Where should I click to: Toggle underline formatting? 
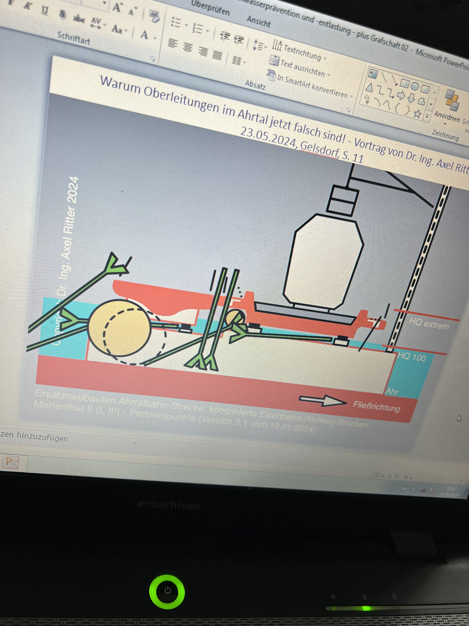coord(45,10)
